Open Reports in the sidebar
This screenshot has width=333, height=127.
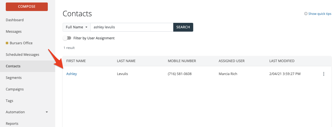(12, 124)
